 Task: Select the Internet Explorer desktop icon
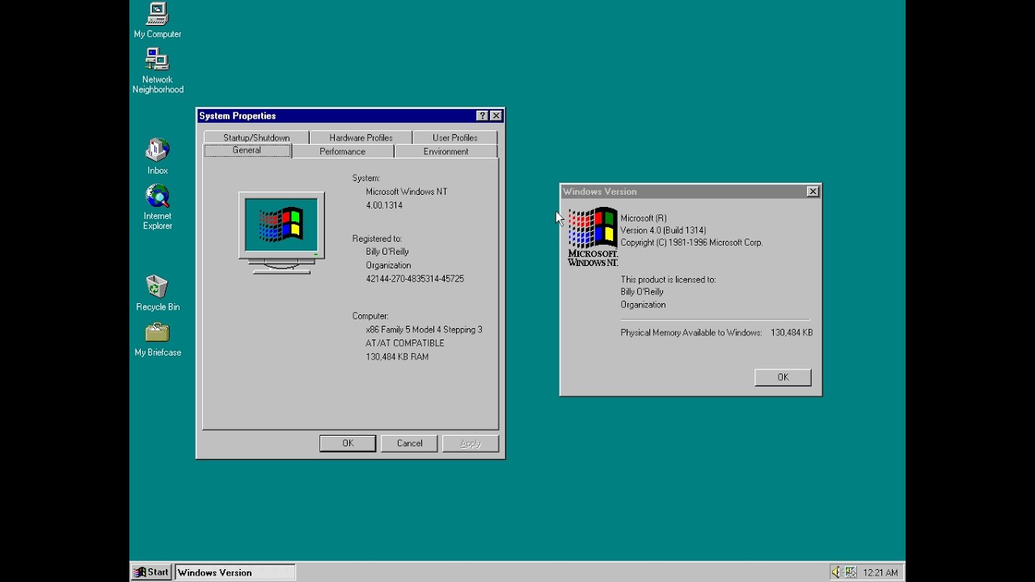pyautogui.click(x=157, y=207)
